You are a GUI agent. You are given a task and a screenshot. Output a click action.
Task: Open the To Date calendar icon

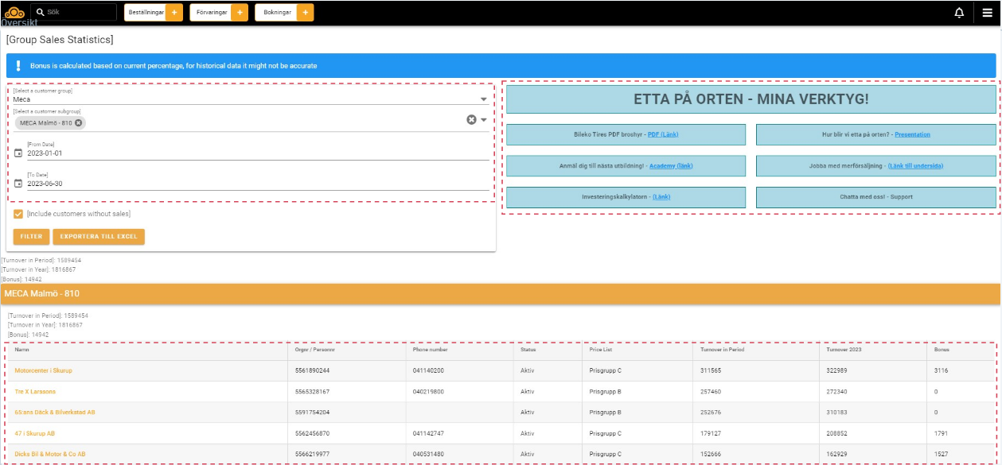click(x=18, y=183)
